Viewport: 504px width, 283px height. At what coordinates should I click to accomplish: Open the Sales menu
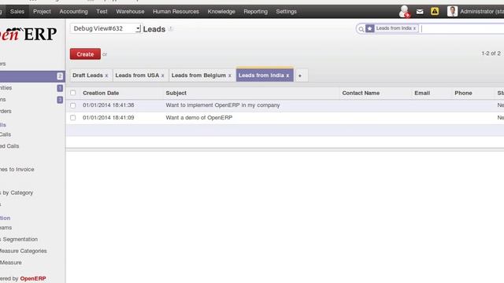point(17,12)
